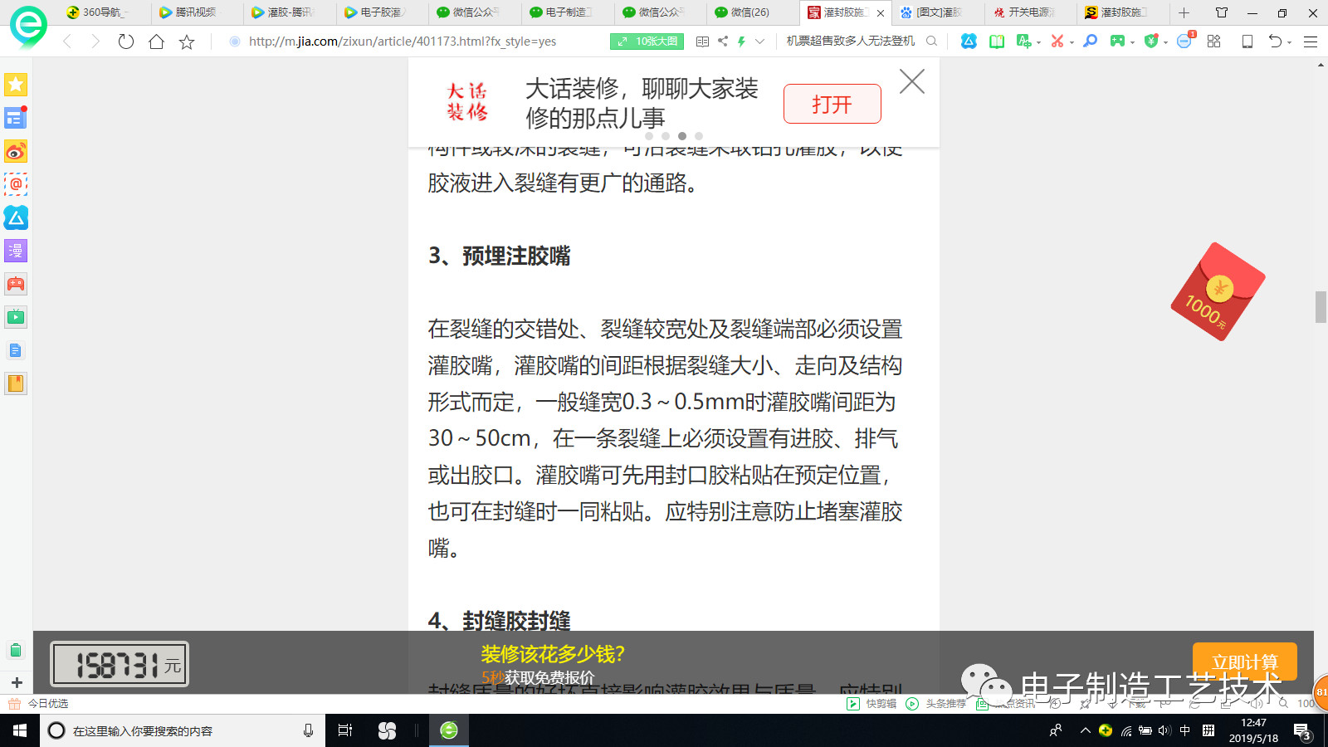The image size is (1328, 747).
Task: Click the share icon in the address bar
Action: click(722, 41)
